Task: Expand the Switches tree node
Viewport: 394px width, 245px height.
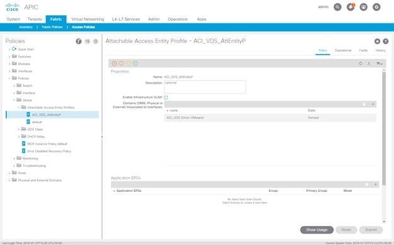Action: point(9,57)
